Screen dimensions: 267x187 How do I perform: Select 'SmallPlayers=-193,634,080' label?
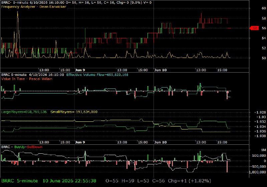[74, 112]
